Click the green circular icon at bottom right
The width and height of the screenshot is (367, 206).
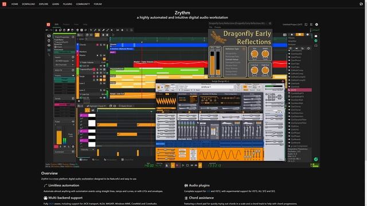[316, 159]
